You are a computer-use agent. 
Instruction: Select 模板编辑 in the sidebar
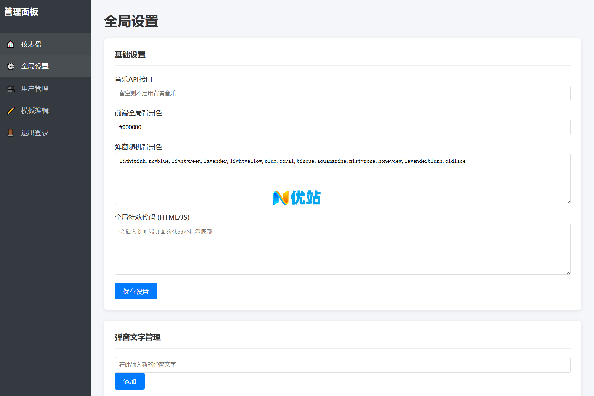[34, 110]
